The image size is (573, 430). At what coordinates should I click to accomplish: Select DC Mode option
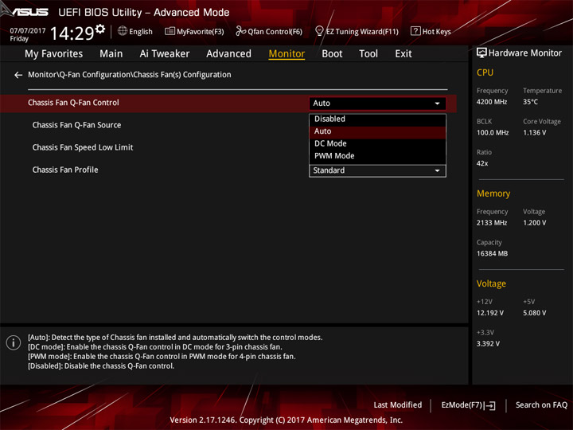pos(377,143)
